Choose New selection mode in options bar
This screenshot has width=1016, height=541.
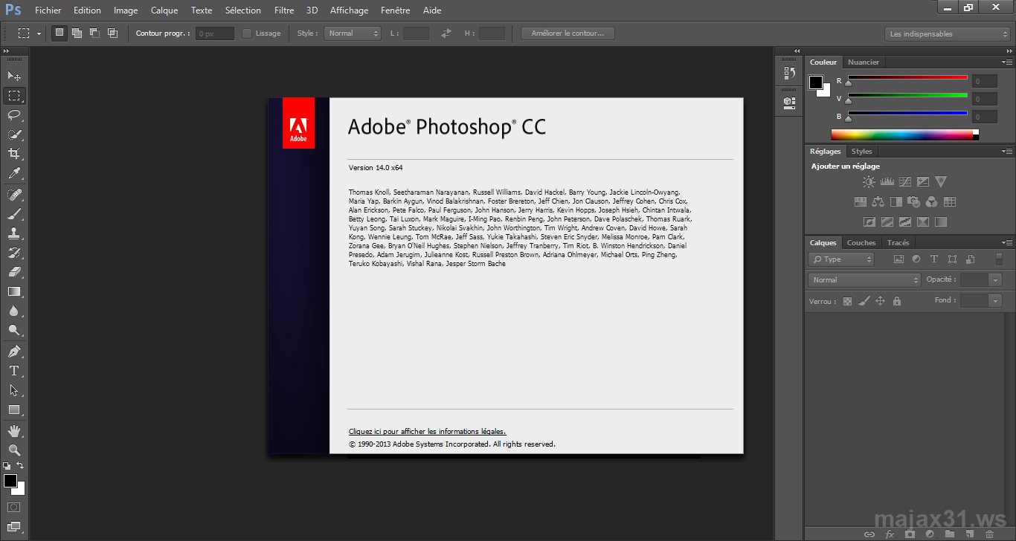[59, 33]
